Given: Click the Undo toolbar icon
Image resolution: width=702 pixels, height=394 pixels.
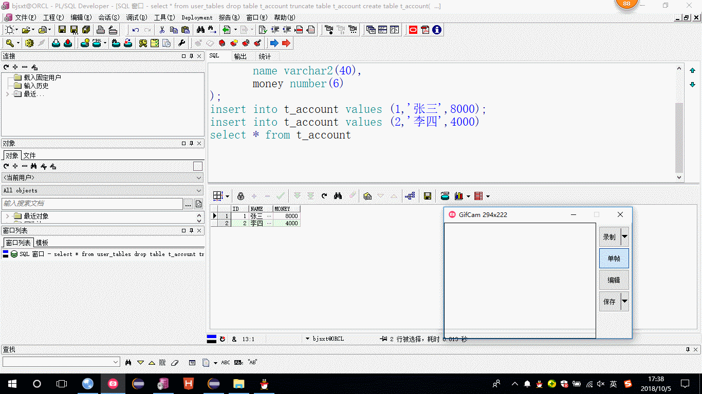Looking at the screenshot, I should click(x=135, y=30).
